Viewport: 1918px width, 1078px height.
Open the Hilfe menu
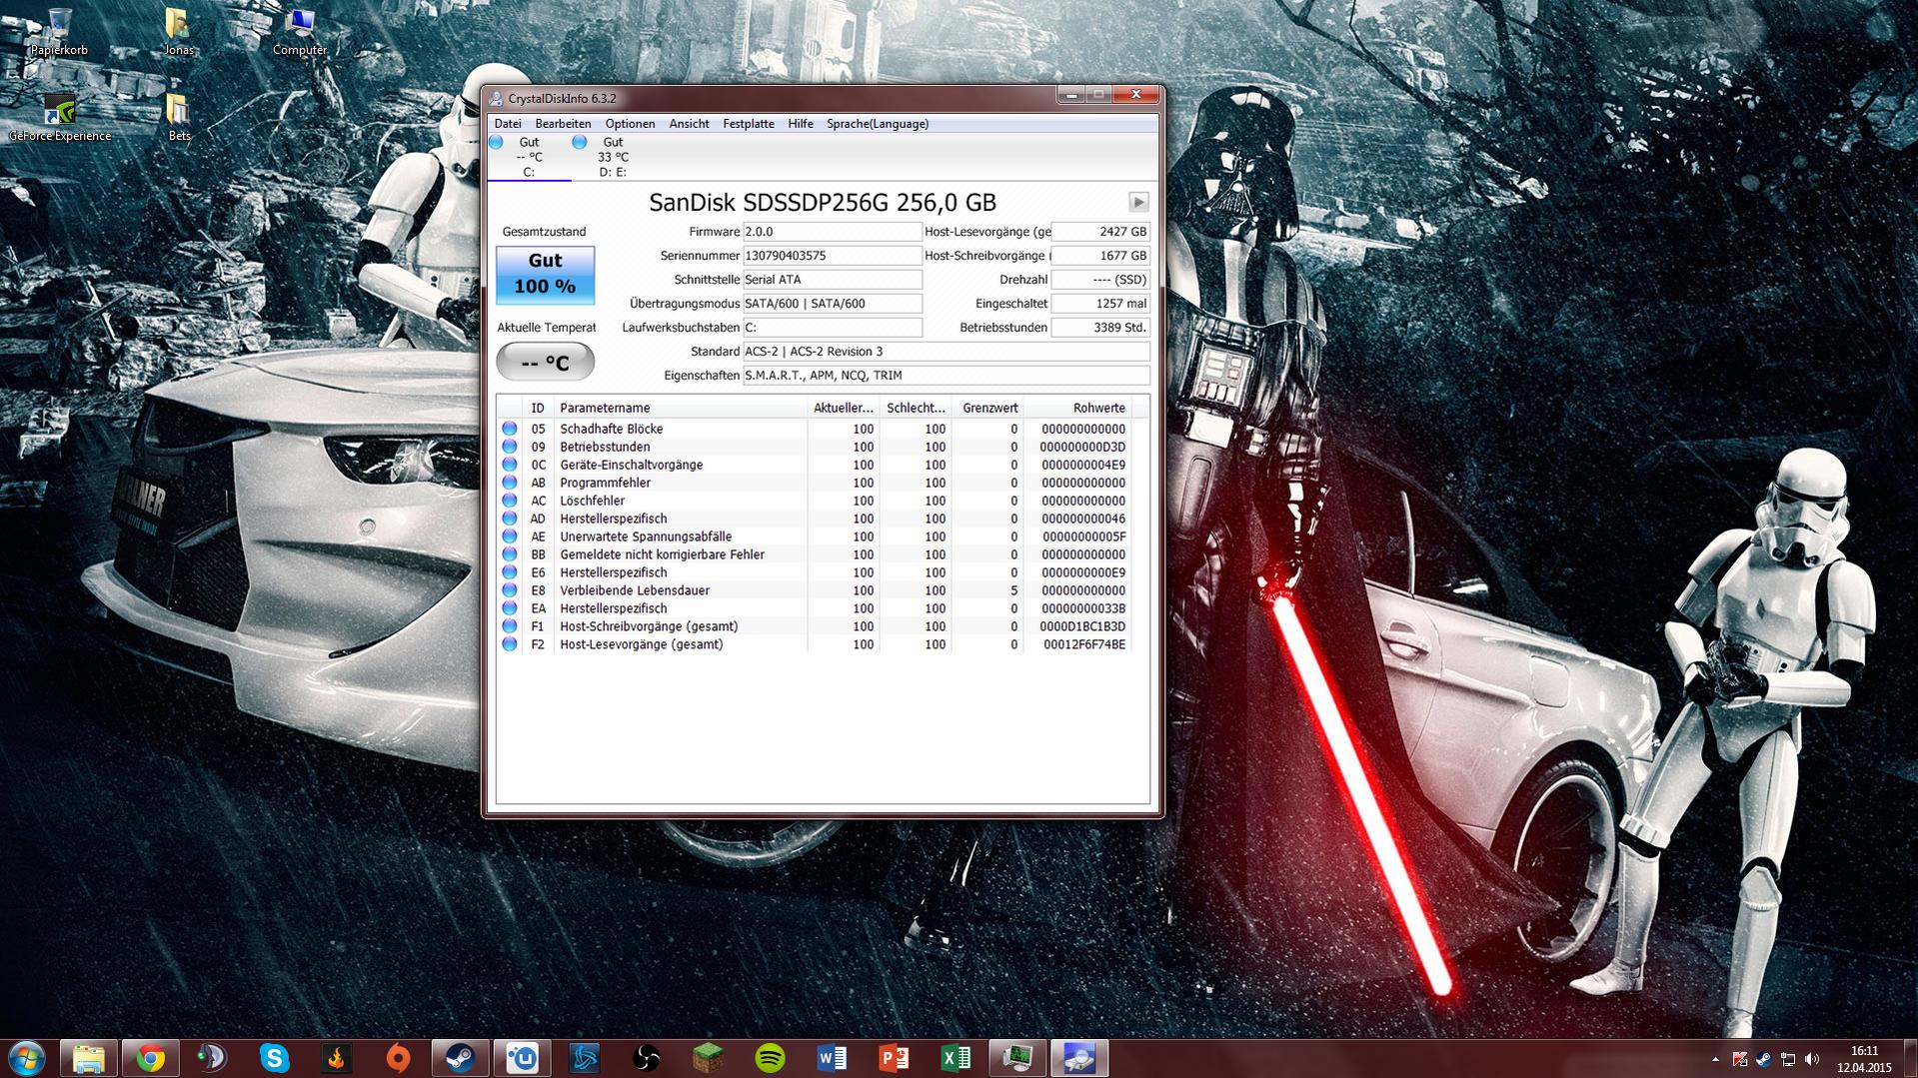[800, 124]
